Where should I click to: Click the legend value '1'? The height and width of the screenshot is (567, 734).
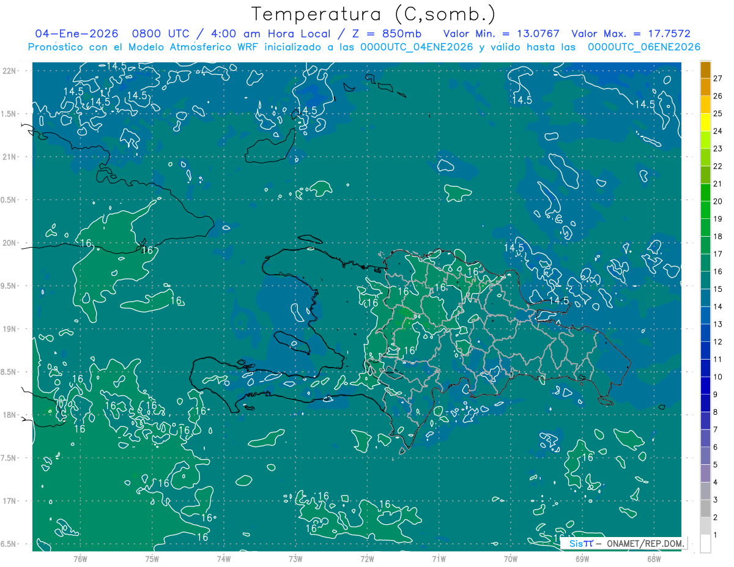[x=716, y=535]
